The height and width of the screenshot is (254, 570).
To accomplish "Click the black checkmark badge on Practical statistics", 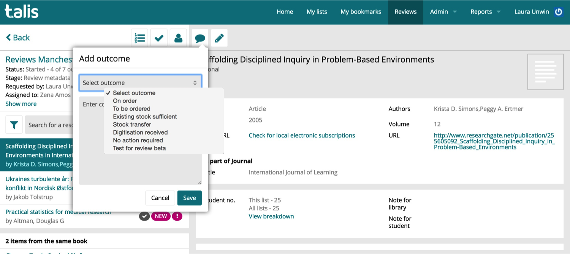I will click(144, 216).
